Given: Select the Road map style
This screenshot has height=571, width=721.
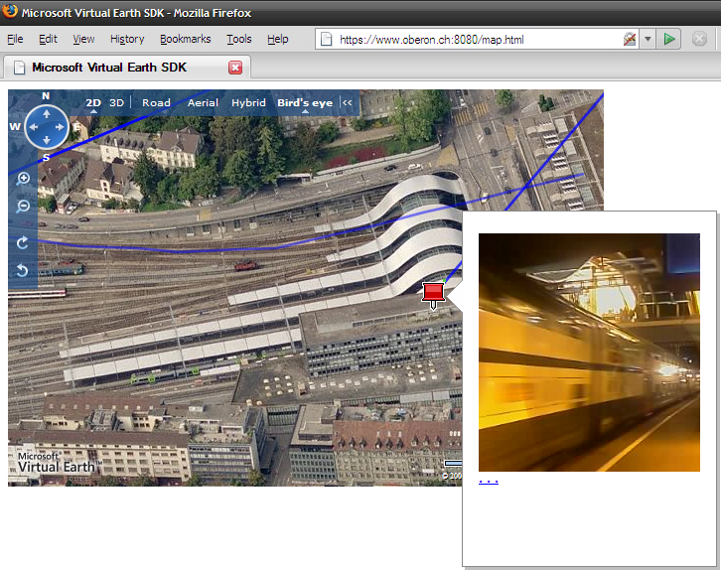Looking at the screenshot, I should (156, 103).
